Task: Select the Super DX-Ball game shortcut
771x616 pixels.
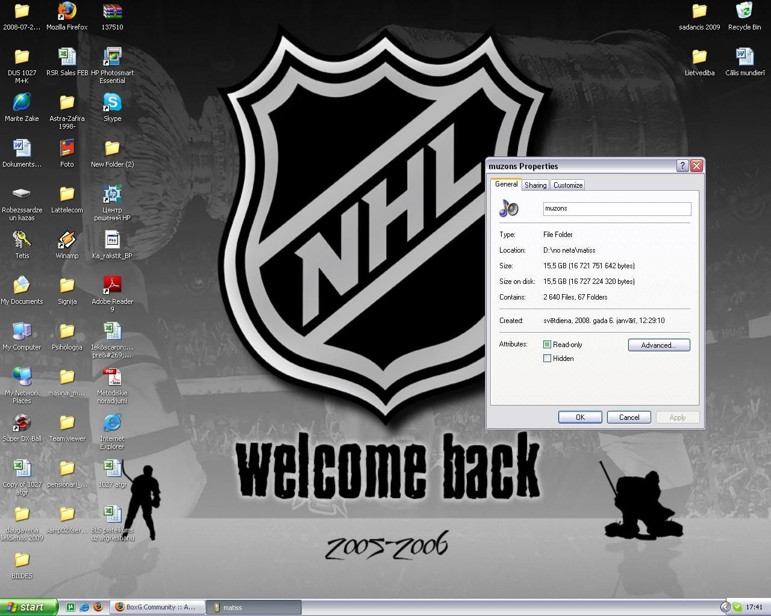Action: coord(22,428)
